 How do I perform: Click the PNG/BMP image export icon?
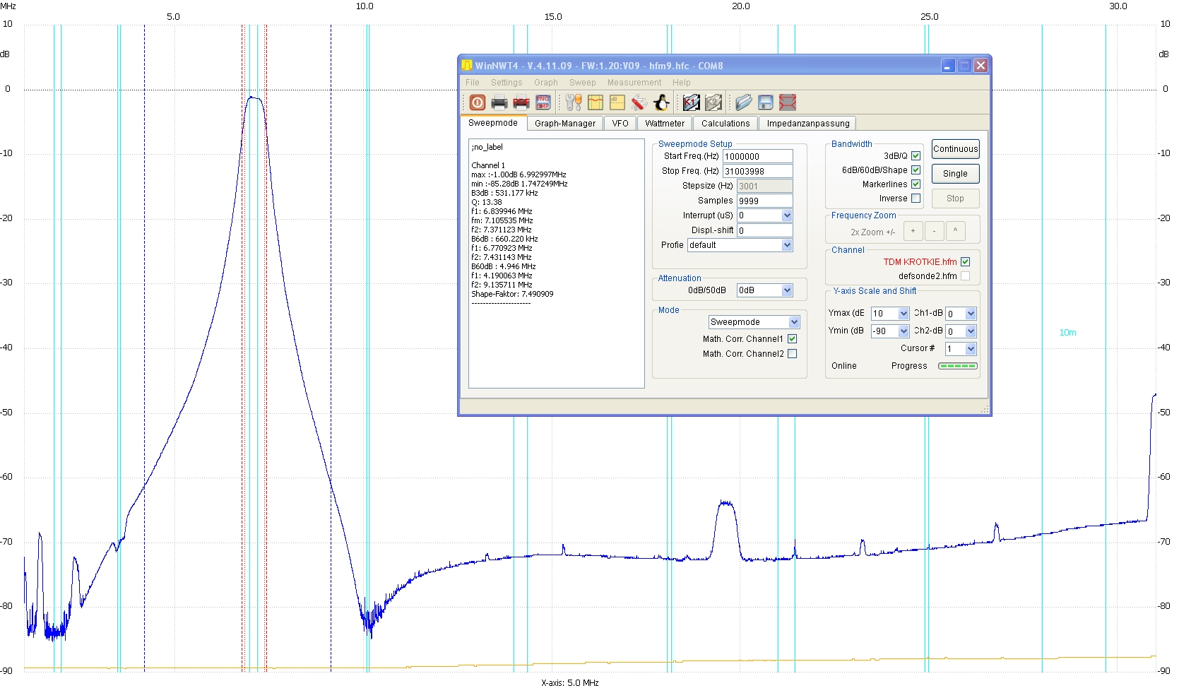tap(543, 103)
